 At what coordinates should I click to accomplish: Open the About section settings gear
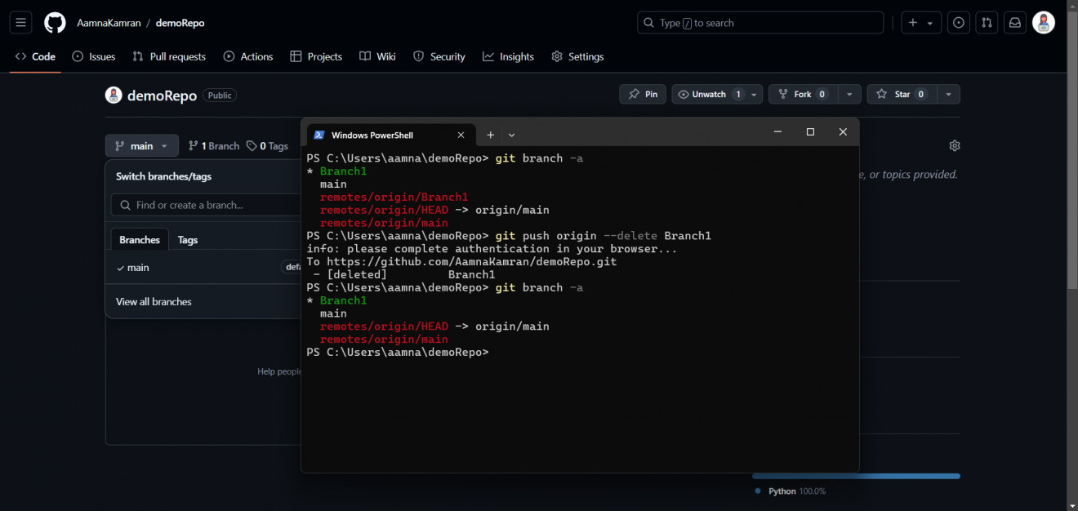(954, 145)
